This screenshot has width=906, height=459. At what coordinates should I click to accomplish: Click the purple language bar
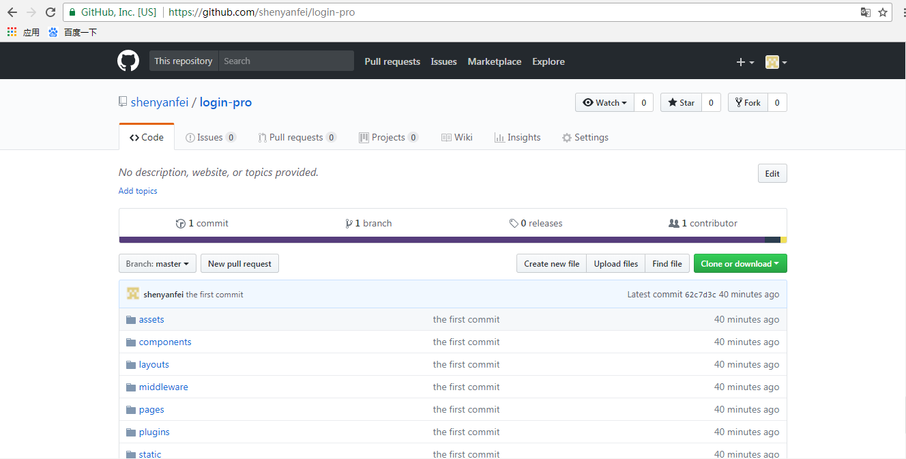coord(442,239)
